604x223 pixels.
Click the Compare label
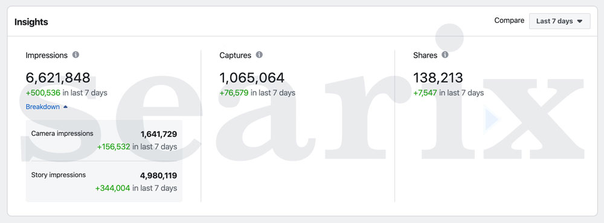(x=509, y=20)
